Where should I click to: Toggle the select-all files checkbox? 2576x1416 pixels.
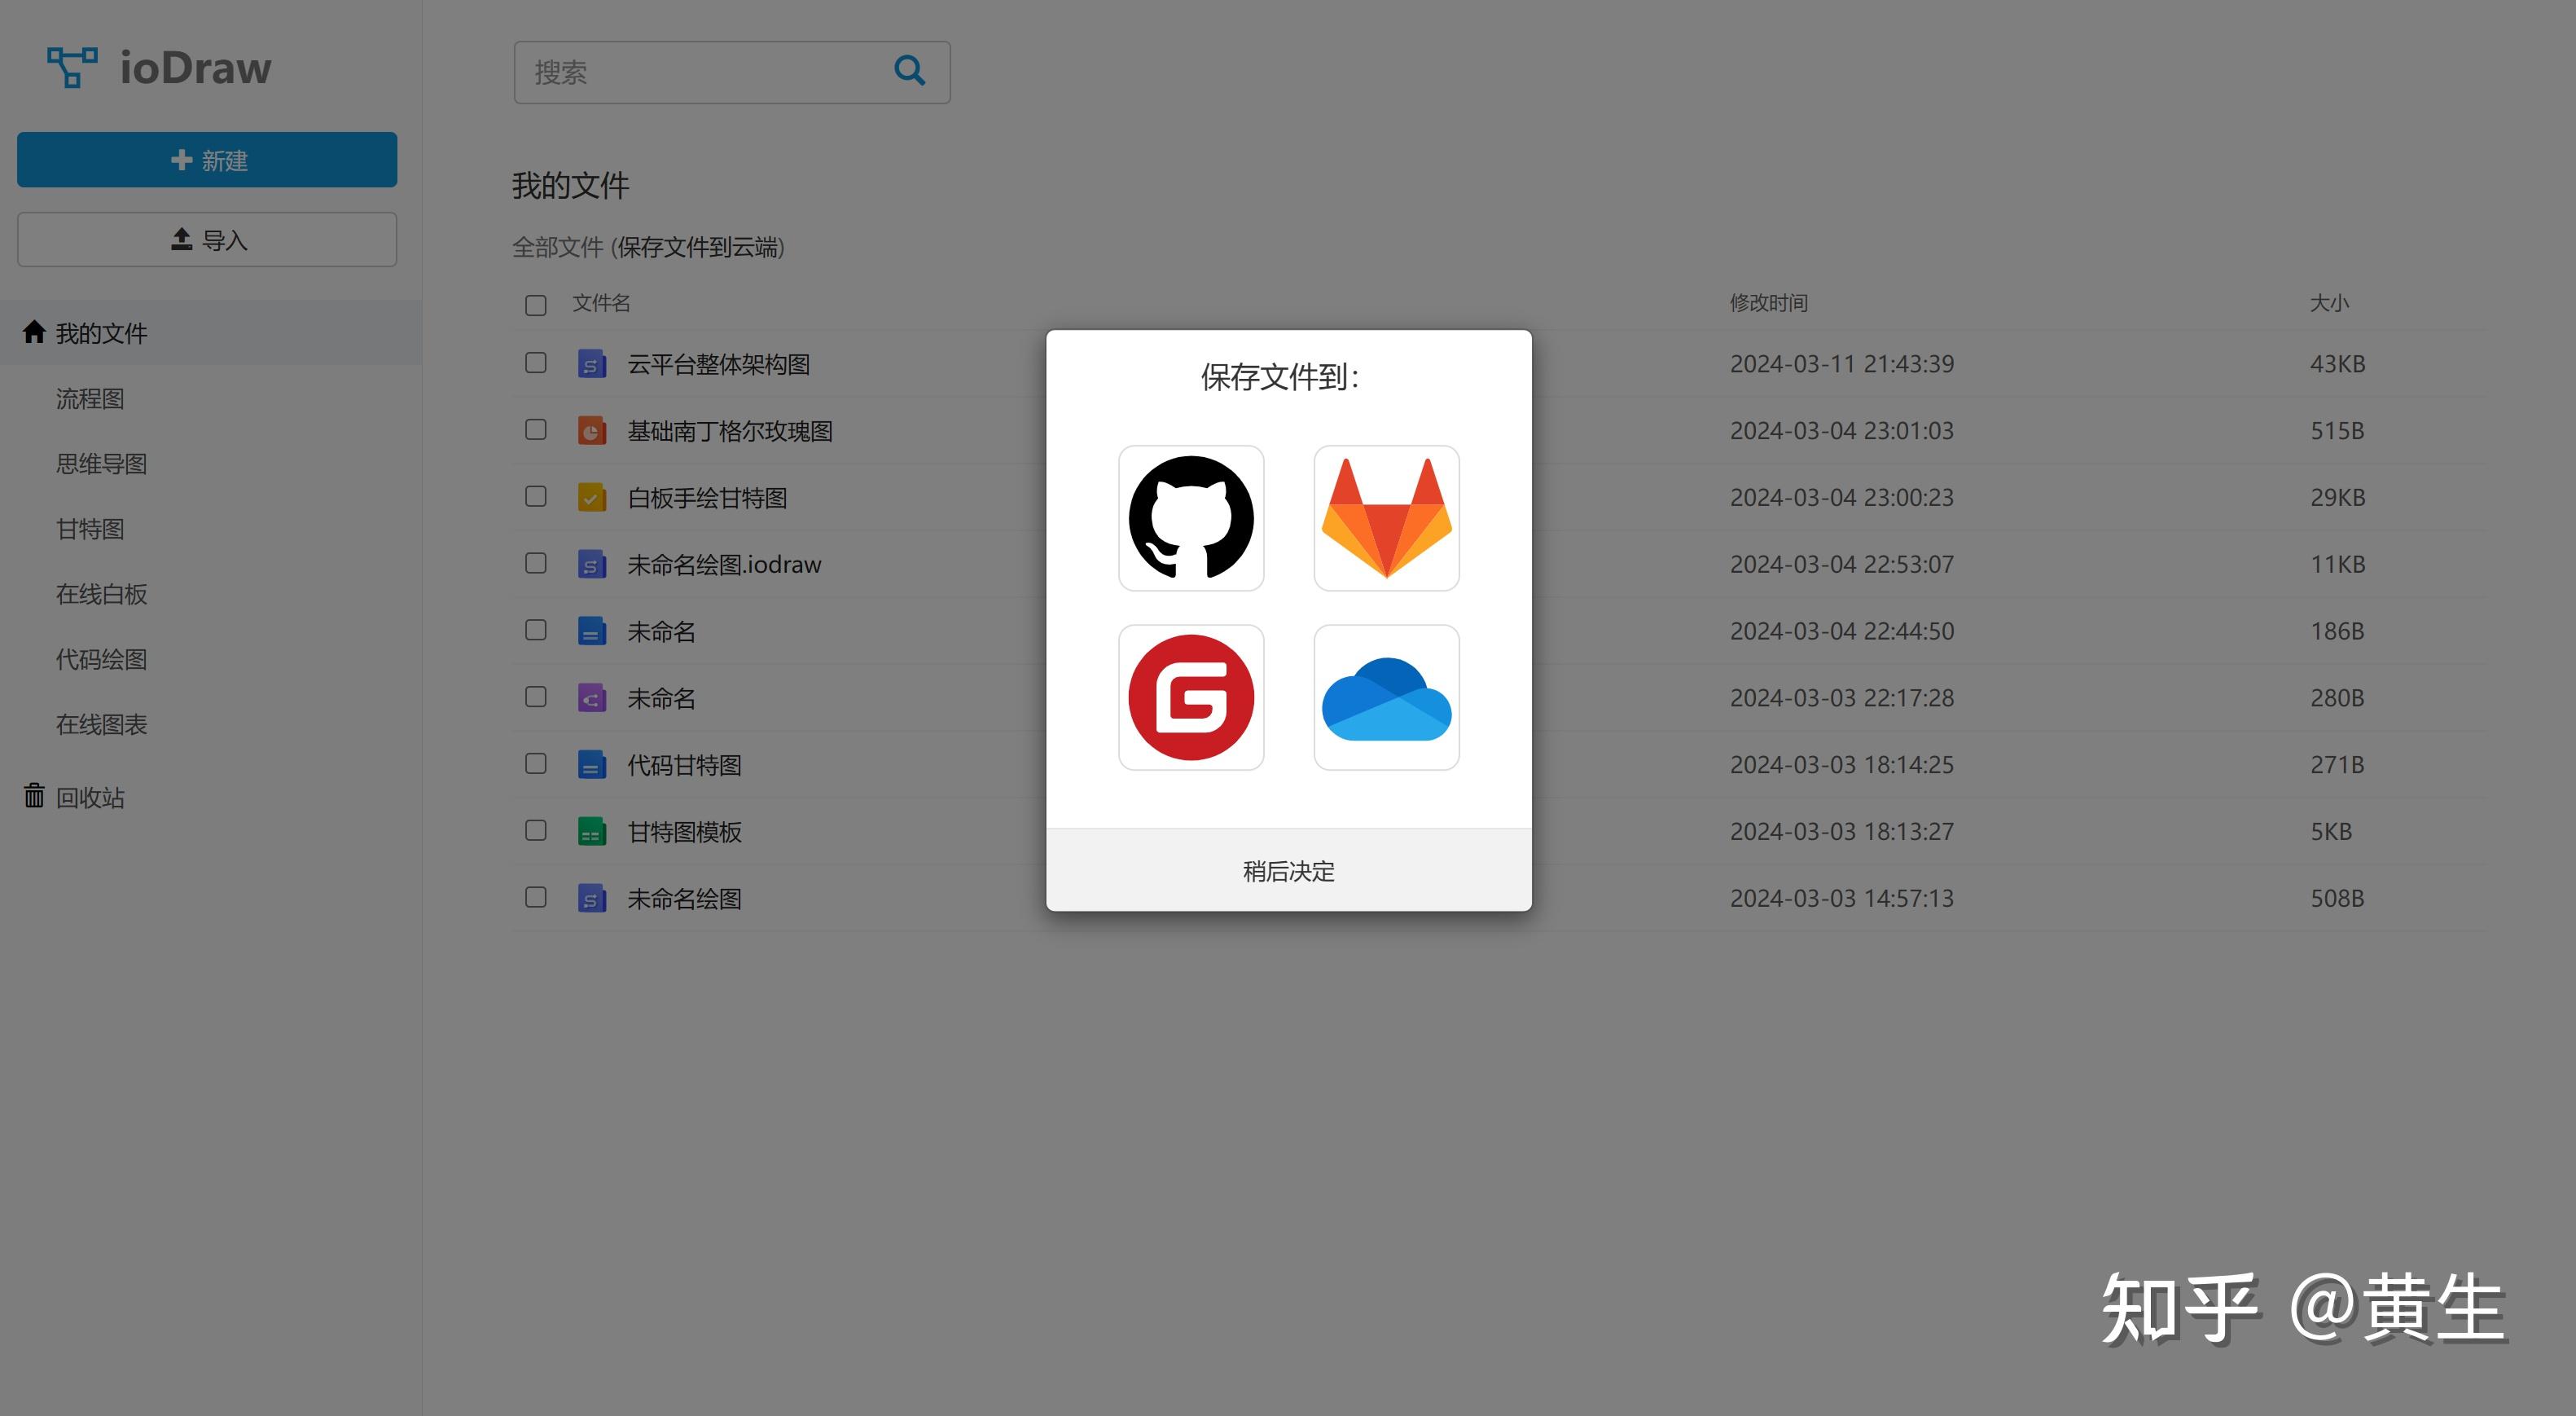click(x=535, y=304)
